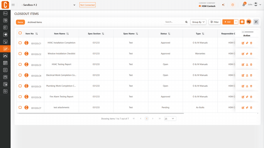Delete item 031233.C1
Screen dimensions: 264x148
(251, 43)
